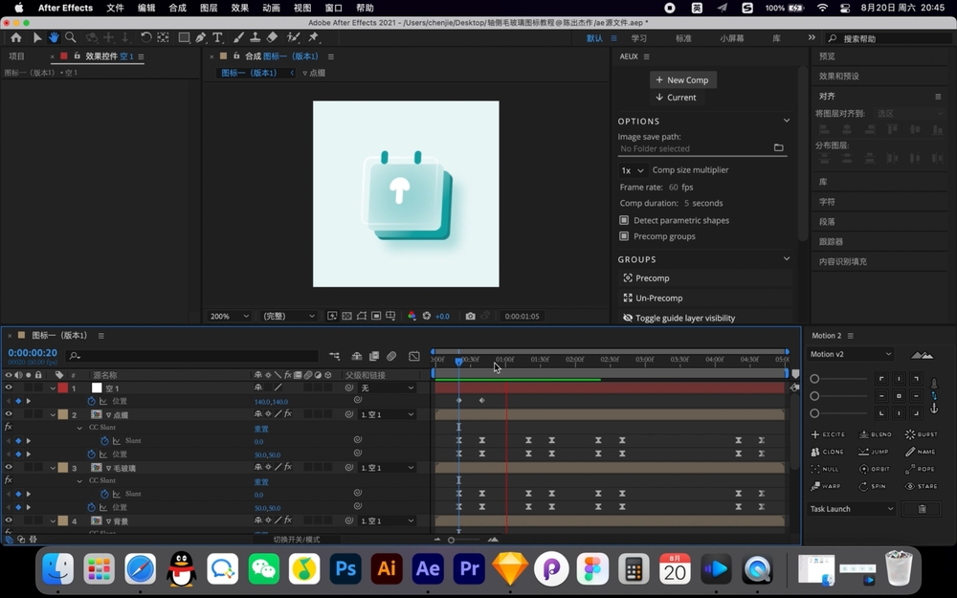Image resolution: width=957 pixels, height=598 pixels.
Task: Select the Selection arrow tool
Action: (37, 38)
